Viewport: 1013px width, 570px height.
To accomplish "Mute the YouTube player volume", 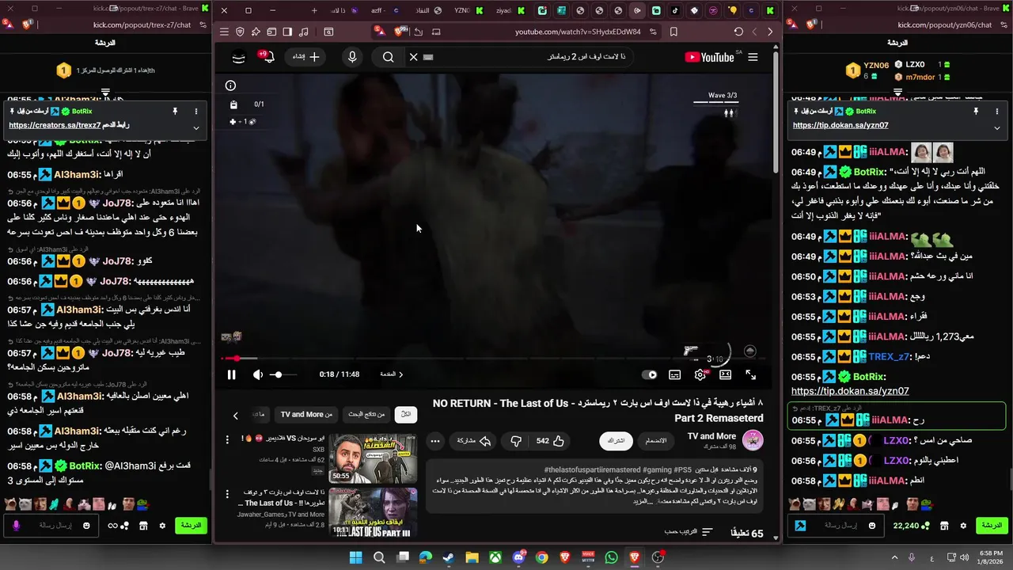I will 257,374.
